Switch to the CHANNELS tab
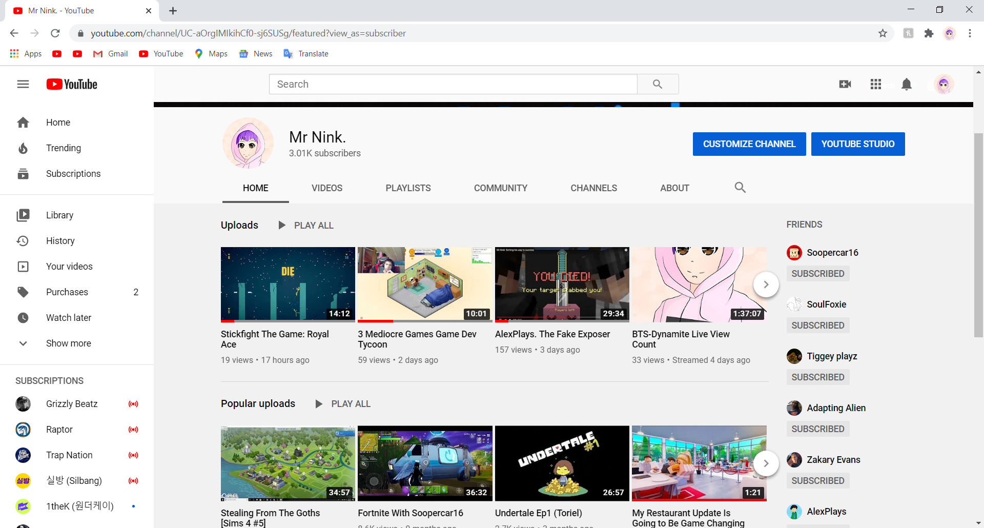The width and height of the screenshot is (984, 528). click(x=594, y=188)
